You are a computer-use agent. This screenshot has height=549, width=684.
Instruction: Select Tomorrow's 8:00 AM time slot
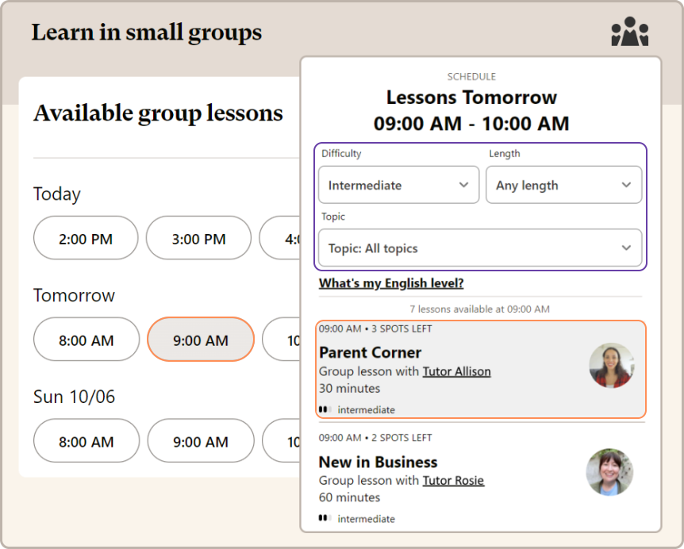[86, 340]
